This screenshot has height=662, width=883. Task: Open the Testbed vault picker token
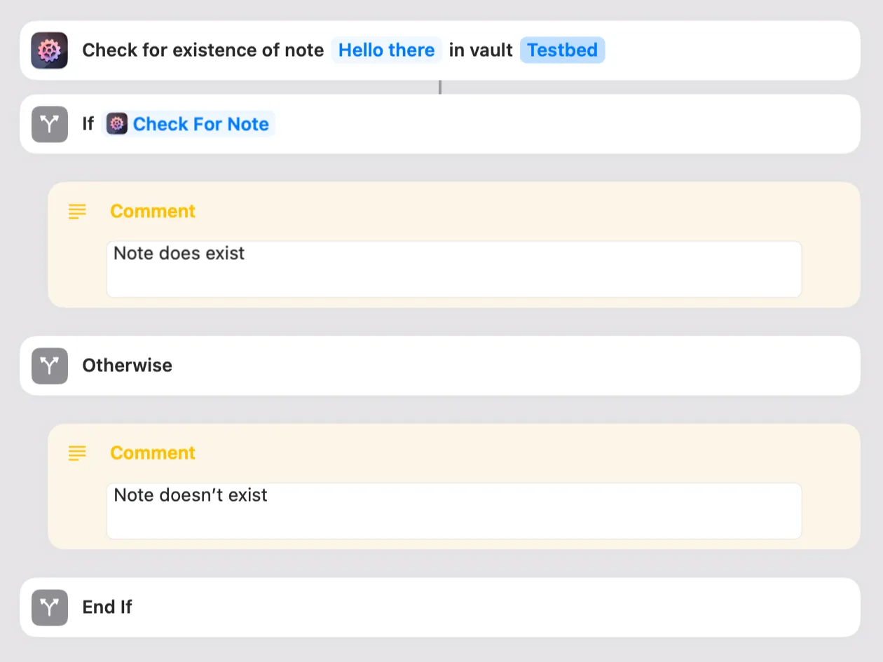coord(562,50)
